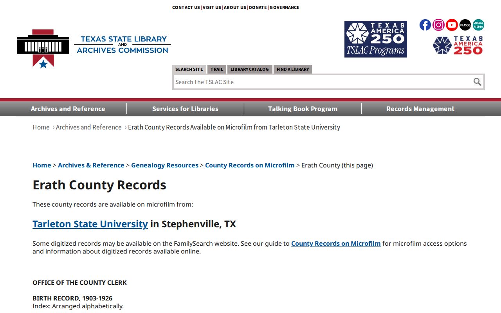
Task: Click Home in the gray breadcrumb
Action: [41, 127]
